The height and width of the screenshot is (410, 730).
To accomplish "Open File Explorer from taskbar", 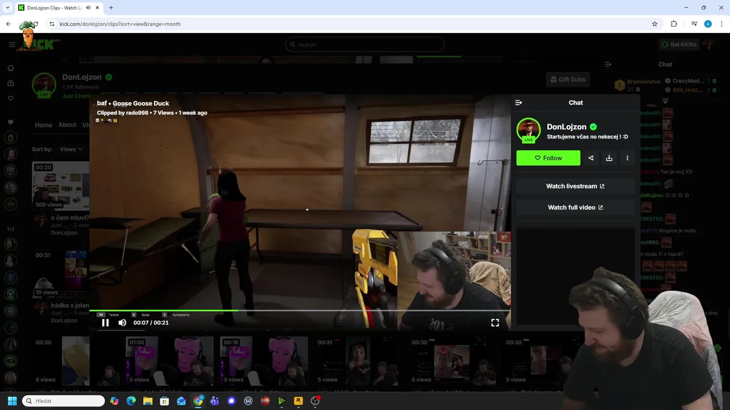I will click(148, 401).
